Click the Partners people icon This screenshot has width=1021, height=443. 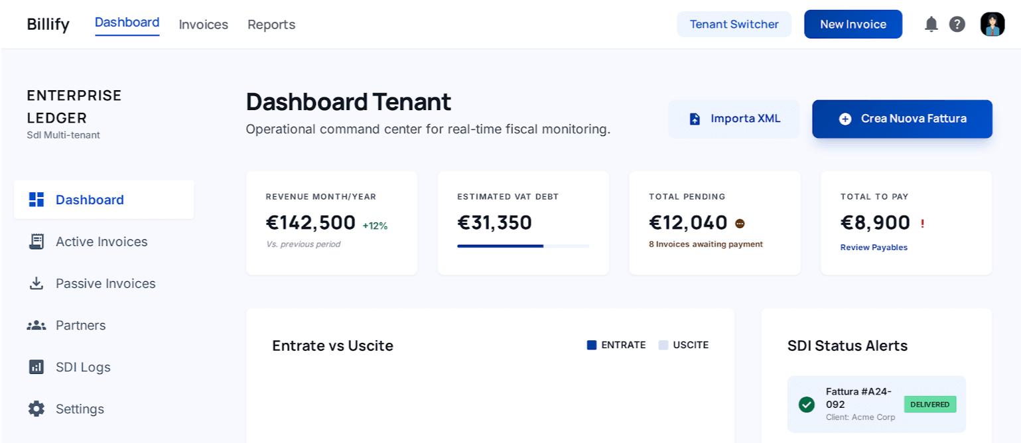[x=36, y=325]
